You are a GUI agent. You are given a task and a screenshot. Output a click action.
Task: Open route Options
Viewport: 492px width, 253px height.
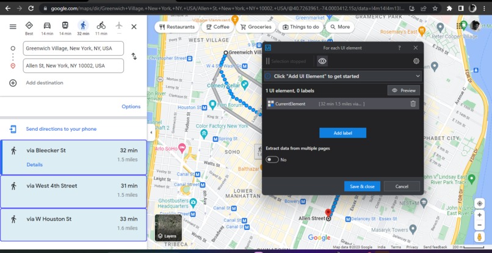point(131,106)
